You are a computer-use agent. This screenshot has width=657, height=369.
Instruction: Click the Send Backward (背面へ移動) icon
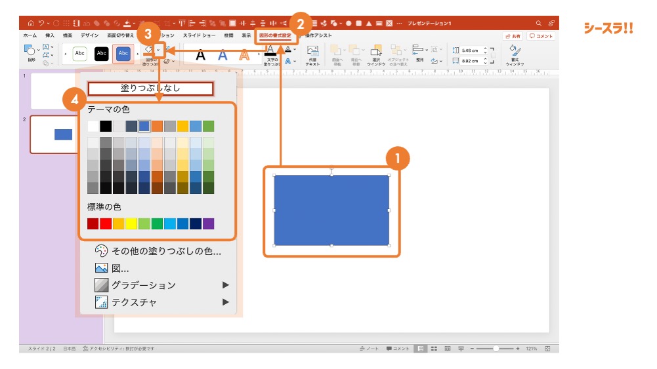pyautogui.click(x=354, y=50)
